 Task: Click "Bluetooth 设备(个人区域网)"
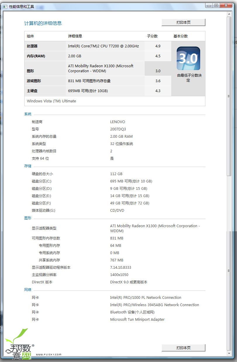(x=132, y=312)
